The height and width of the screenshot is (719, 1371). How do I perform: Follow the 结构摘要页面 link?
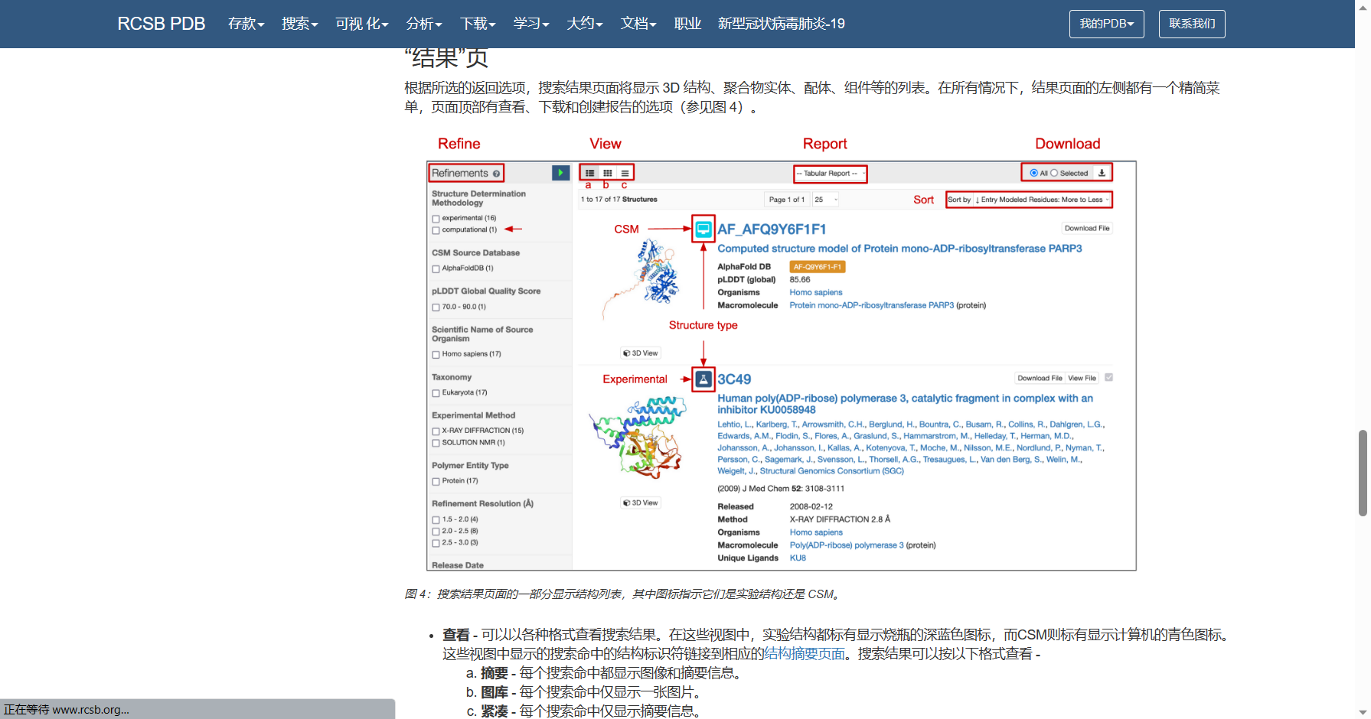[x=805, y=654]
